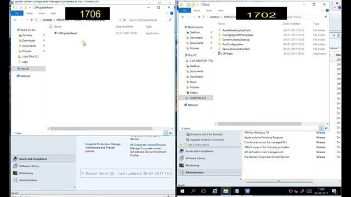Select This PC in the CMUpdateReset window sidebar
The width and height of the screenshot is (351, 197).
pos(29,69)
